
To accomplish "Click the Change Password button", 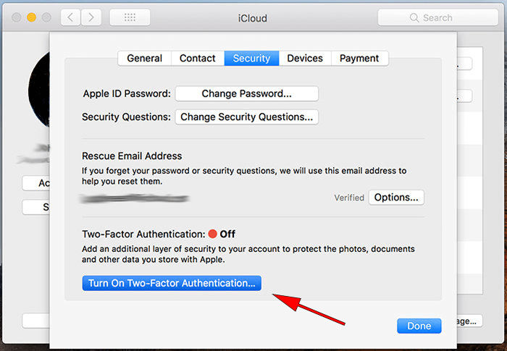I will (247, 94).
